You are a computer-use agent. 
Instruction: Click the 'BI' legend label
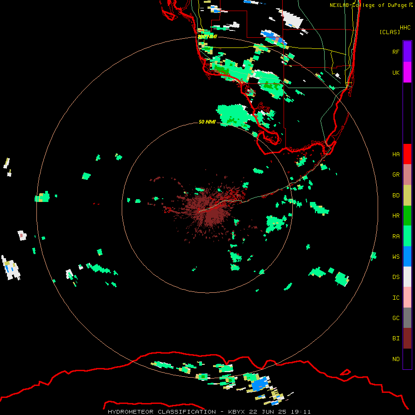point(396,338)
